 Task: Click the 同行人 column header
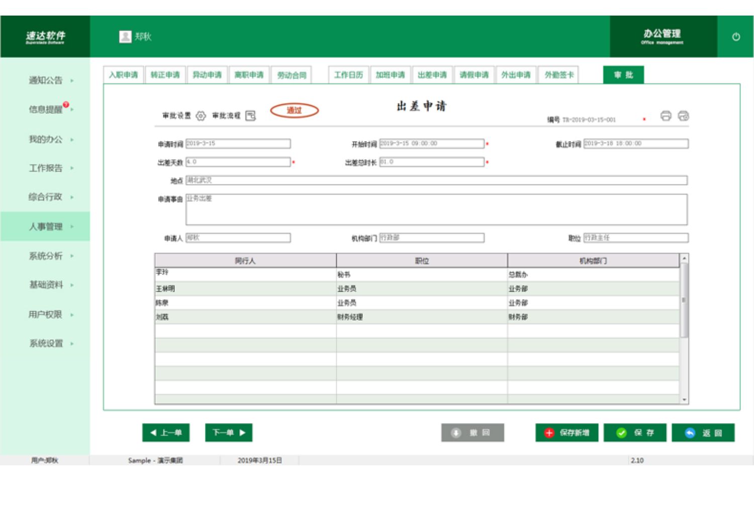(x=245, y=261)
